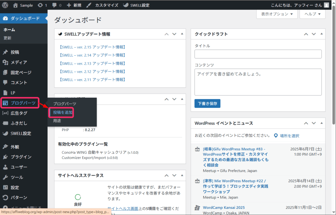Click the ツール wrench icon

coord(5,177)
